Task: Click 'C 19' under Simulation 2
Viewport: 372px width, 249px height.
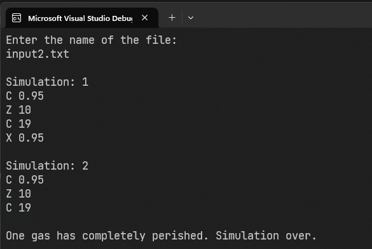Action: [18, 208]
